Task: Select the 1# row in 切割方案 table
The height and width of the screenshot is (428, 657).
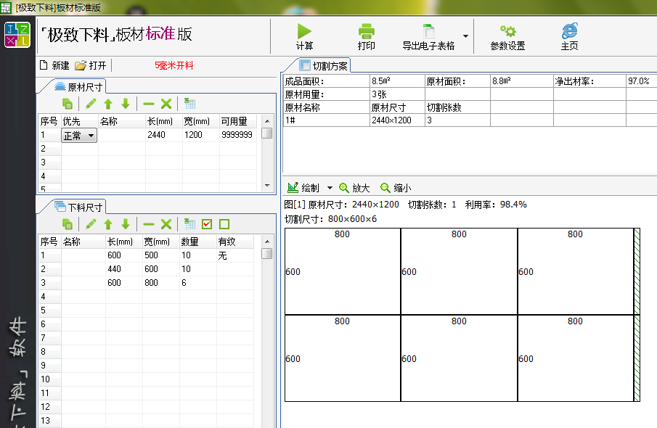Action: point(470,120)
